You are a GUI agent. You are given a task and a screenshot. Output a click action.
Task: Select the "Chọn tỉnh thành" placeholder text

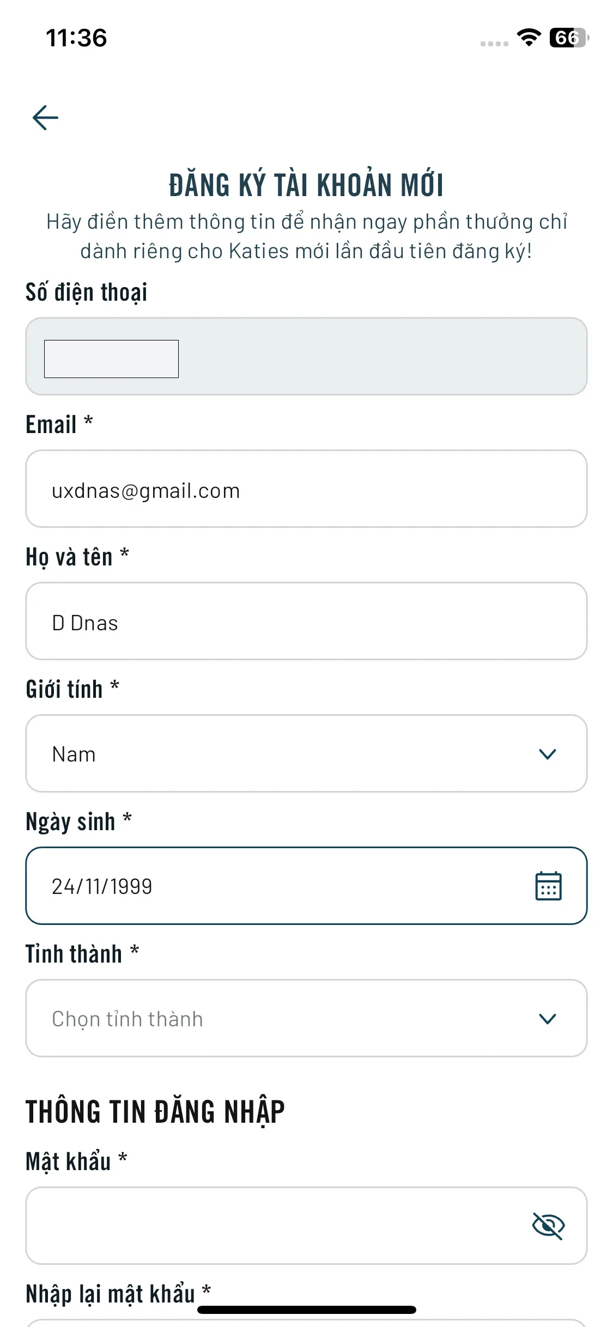click(x=128, y=1019)
